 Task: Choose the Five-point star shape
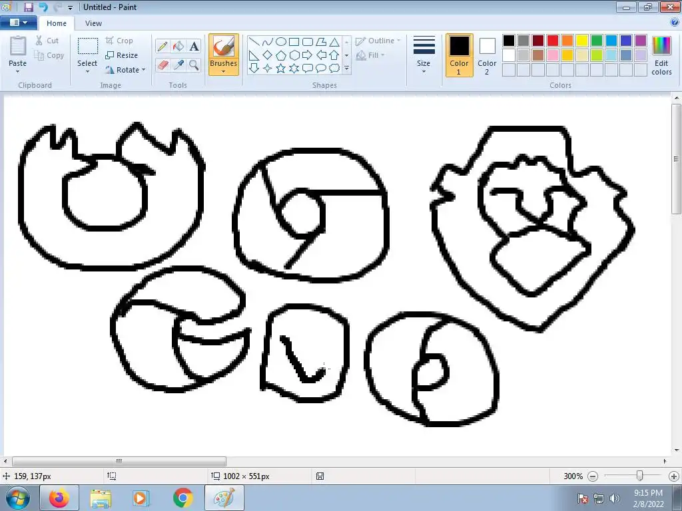coord(281,69)
